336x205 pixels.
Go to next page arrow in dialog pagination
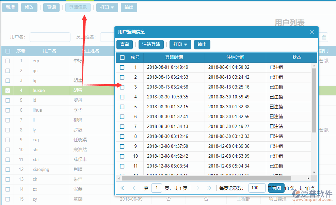coord(197,188)
